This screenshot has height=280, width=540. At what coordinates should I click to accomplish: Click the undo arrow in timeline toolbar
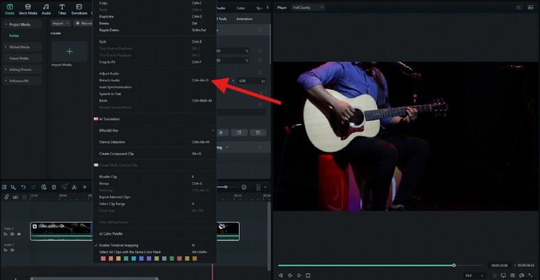[x=24, y=187]
